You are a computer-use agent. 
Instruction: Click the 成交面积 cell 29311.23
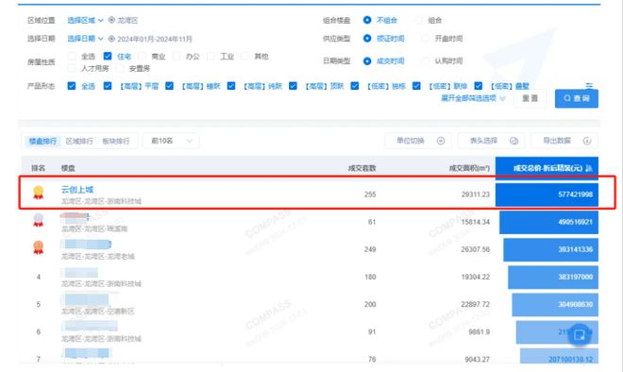click(475, 194)
